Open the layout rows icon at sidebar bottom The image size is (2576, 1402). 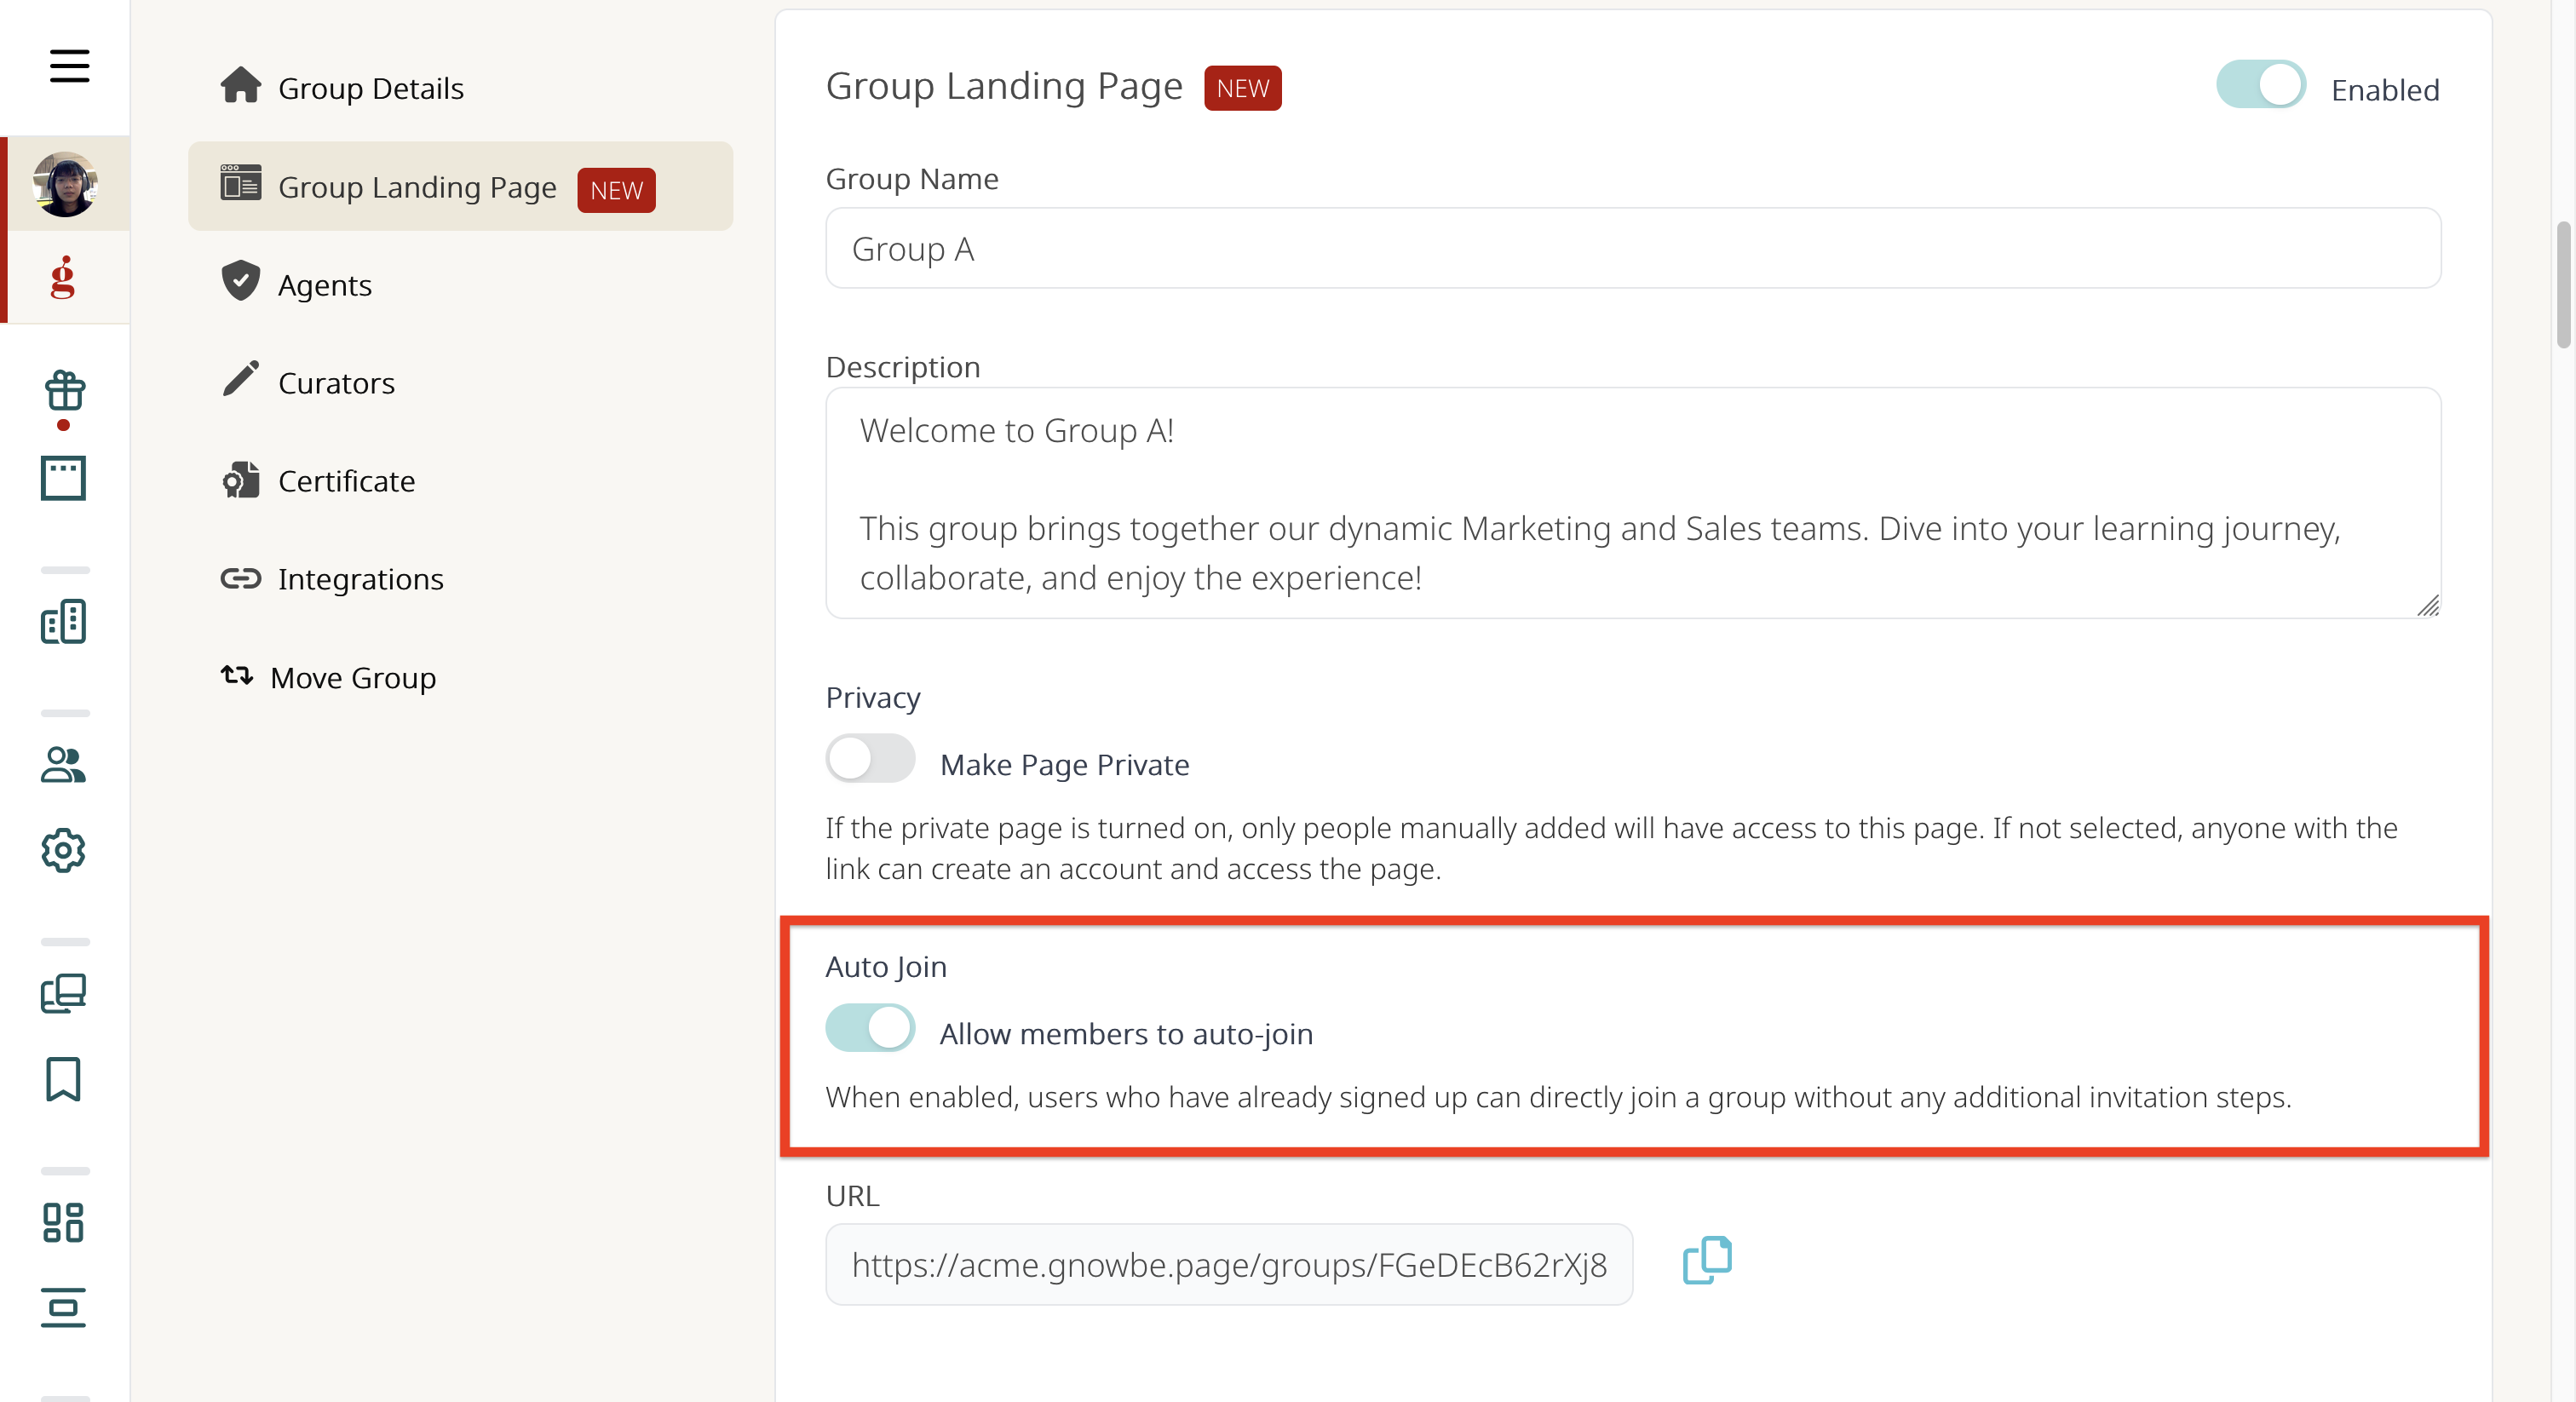(64, 1308)
